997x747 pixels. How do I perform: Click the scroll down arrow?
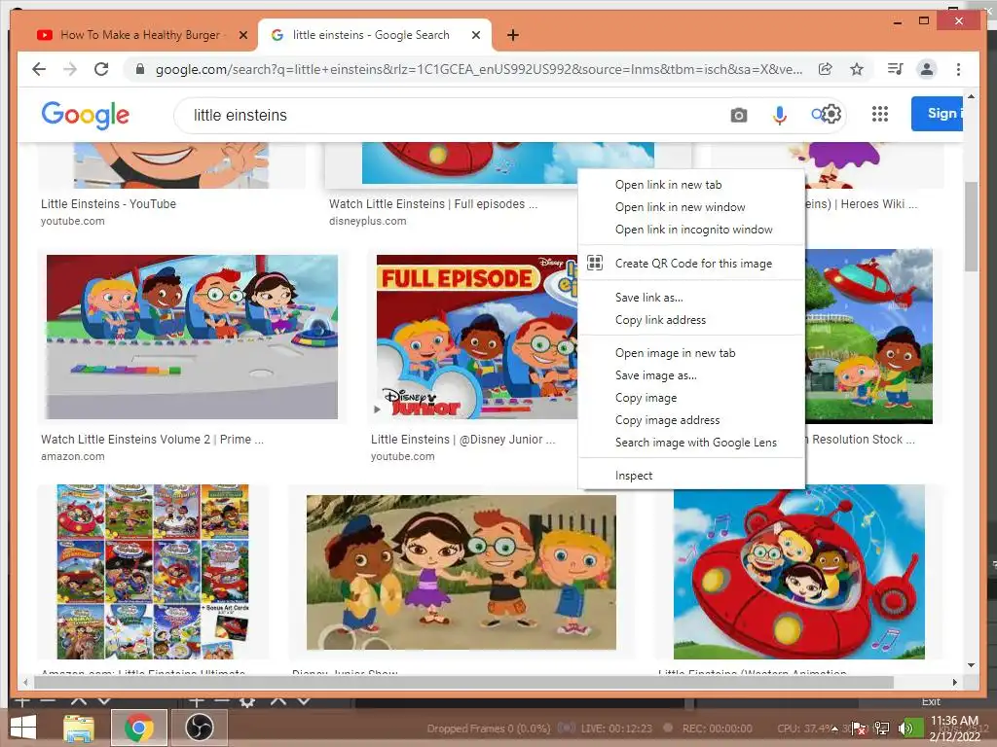(971, 665)
